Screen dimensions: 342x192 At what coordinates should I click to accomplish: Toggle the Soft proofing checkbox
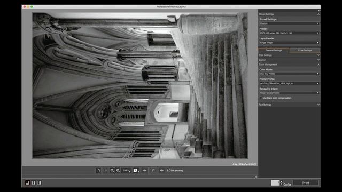click(x=169, y=170)
